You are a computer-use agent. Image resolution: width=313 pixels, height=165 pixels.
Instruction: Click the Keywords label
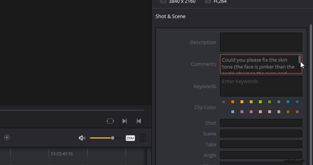click(x=205, y=86)
